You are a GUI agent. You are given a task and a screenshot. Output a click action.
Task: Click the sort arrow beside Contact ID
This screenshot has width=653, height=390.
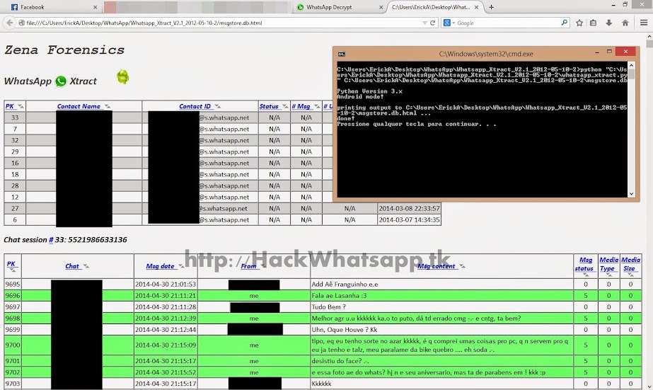[218, 107]
